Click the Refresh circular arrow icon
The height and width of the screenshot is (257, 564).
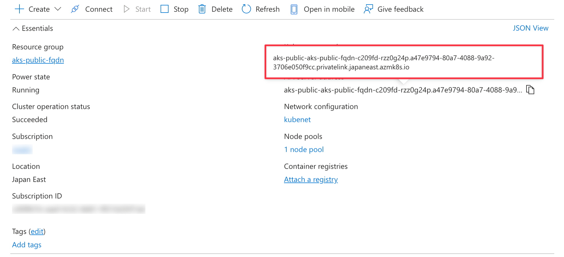coord(246,9)
